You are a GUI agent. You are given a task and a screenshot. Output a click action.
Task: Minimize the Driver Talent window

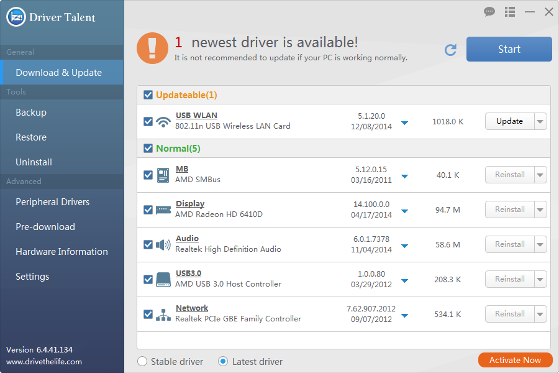pyautogui.click(x=530, y=12)
